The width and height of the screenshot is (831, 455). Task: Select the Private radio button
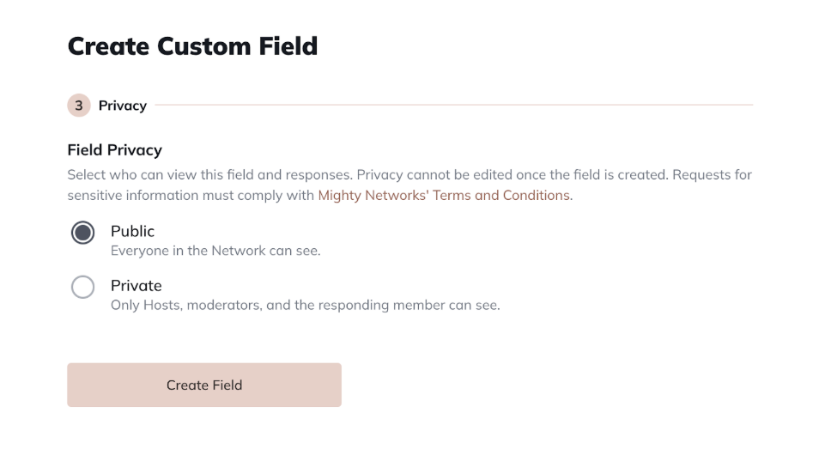tap(82, 287)
